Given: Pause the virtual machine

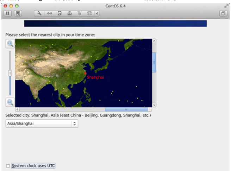Looking at the screenshot, I should coord(7,13).
